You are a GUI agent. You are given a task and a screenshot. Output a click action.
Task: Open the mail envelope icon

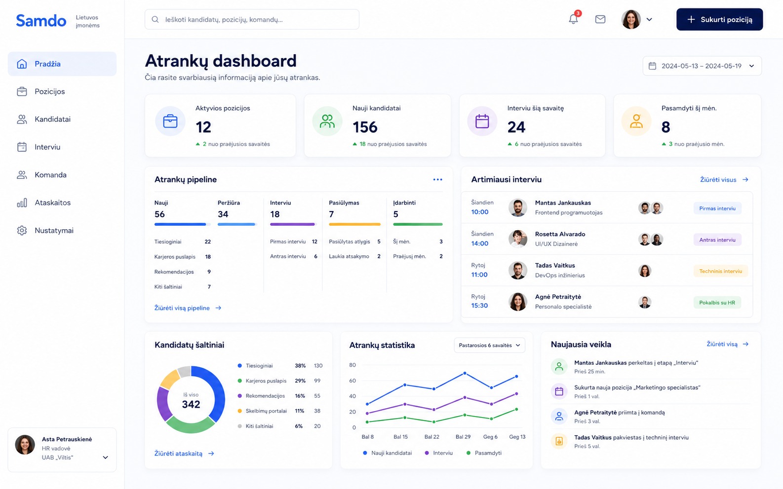pos(600,19)
